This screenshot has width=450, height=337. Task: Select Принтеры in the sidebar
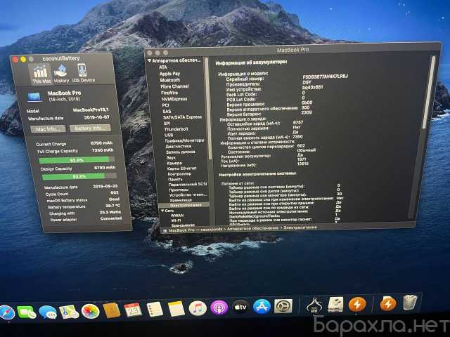(179, 190)
